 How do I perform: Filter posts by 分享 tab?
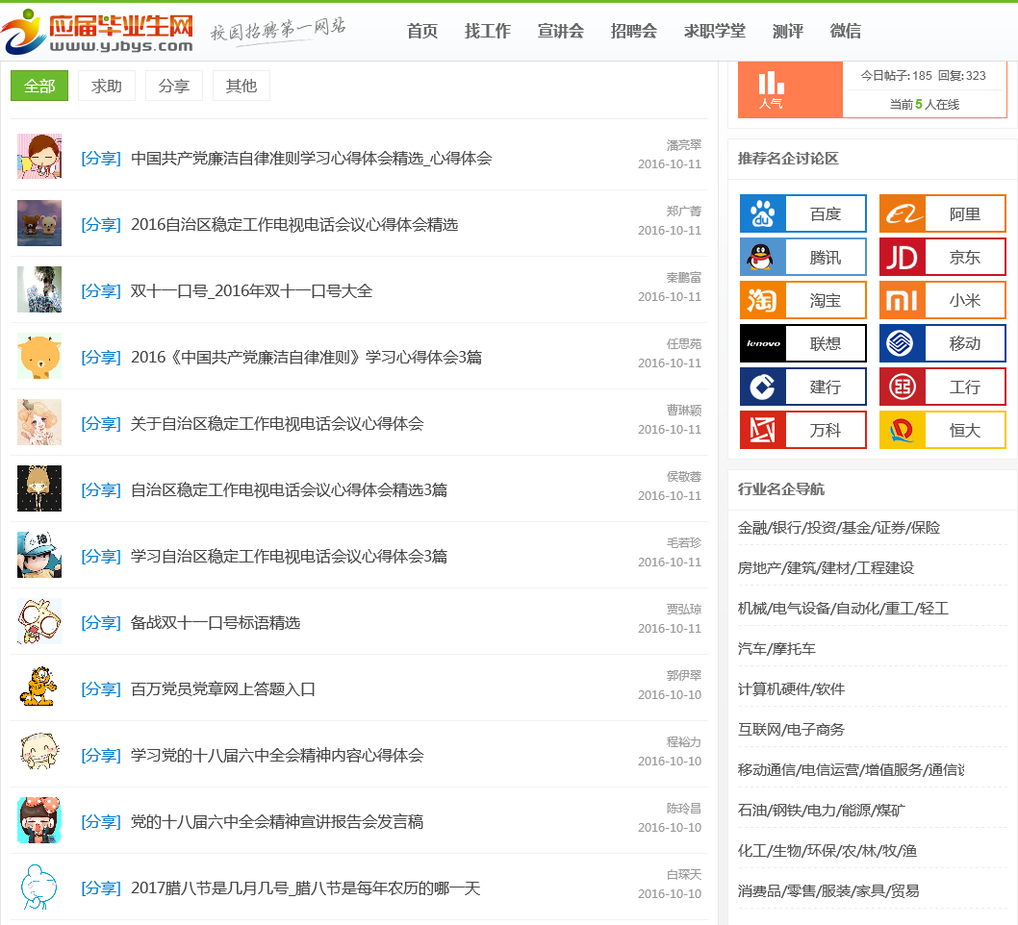(x=174, y=86)
